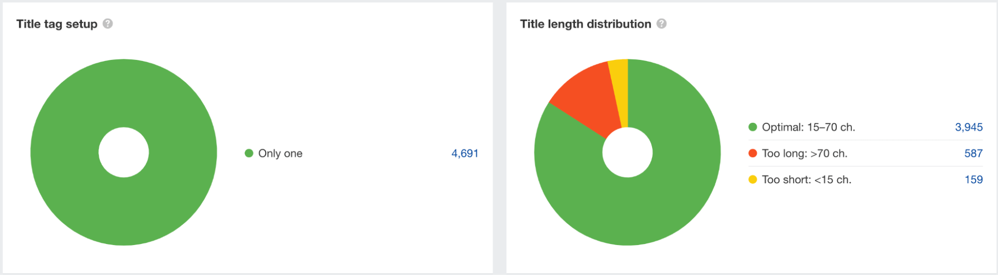Open the 3,945 optimal titles count
998x275 pixels.
[969, 127]
